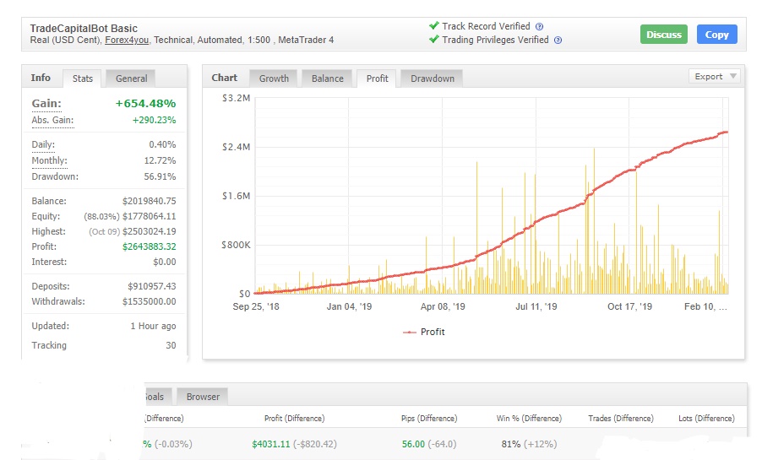The image size is (762, 460).
Task: Open the Export dropdown menu
Action: (715, 77)
